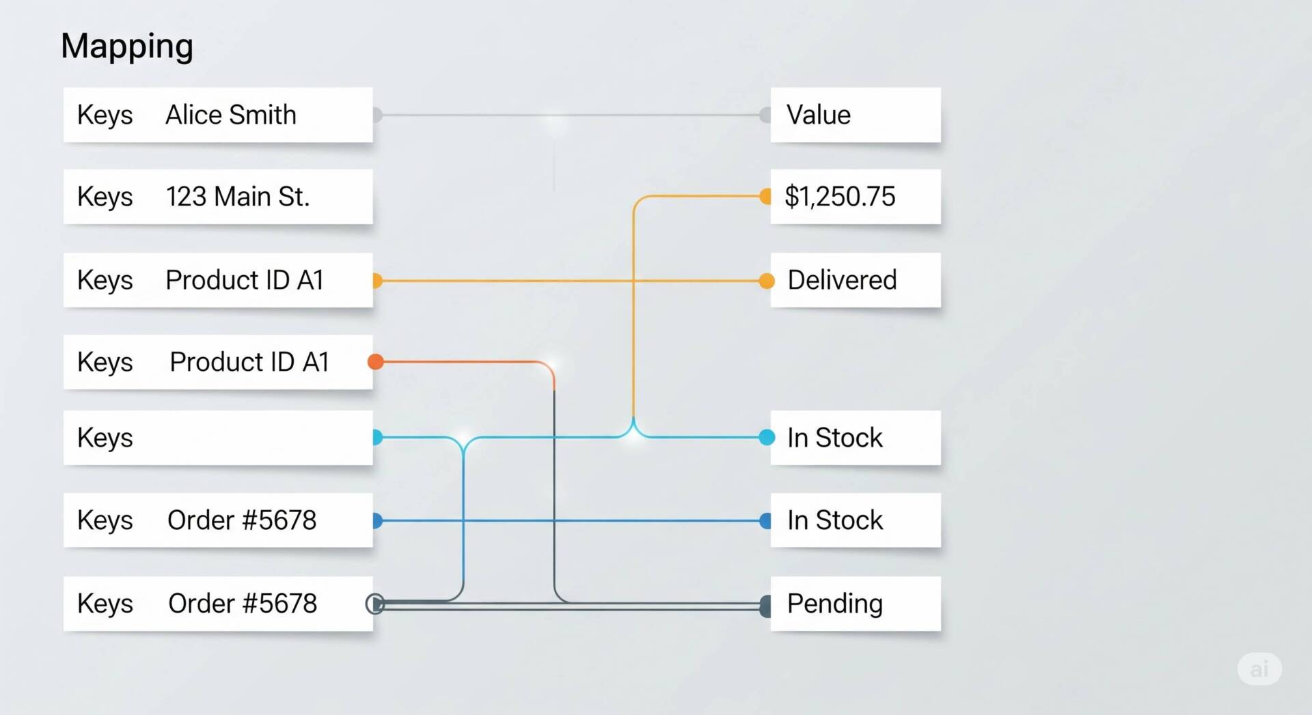
Task: Select the red-orange connector dot on Product ID A1
Action: click(375, 362)
